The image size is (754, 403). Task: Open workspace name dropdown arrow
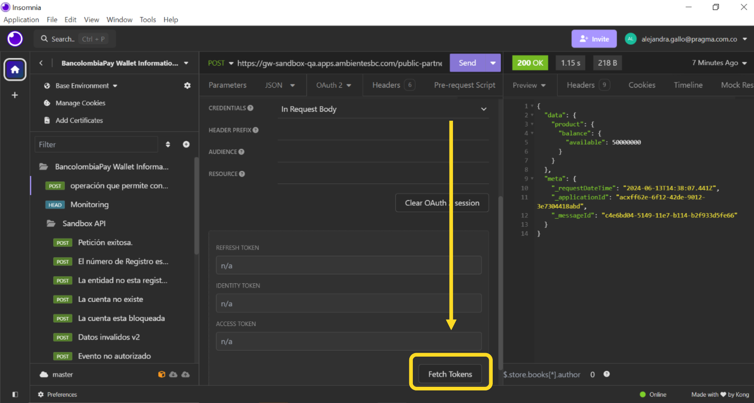(186, 63)
